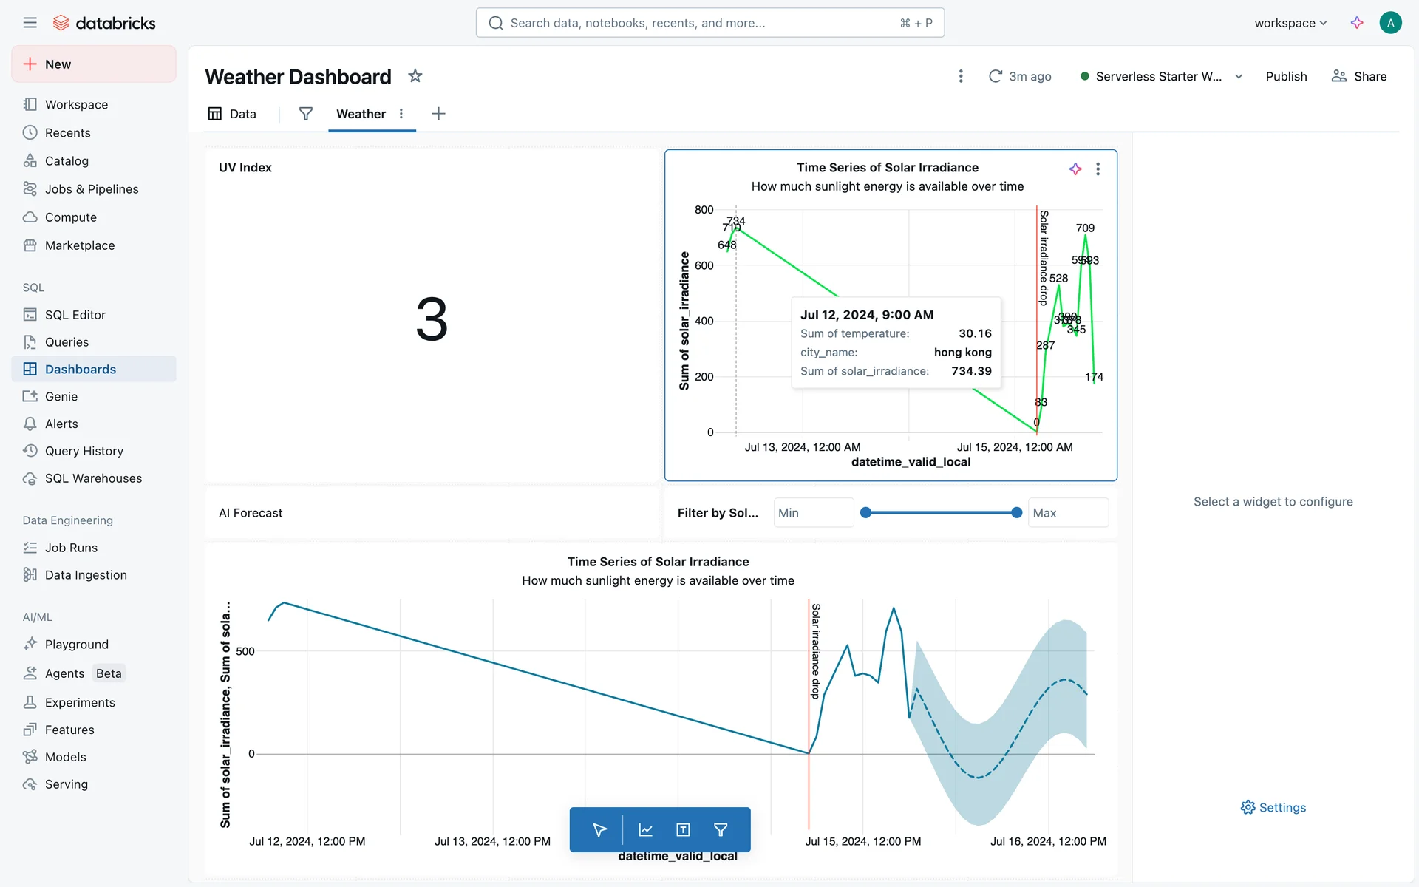Click the Min filter input field
The image size is (1419, 887).
pos(813,513)
